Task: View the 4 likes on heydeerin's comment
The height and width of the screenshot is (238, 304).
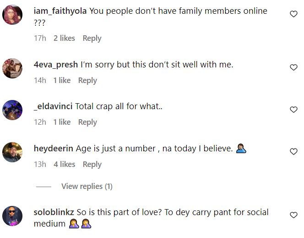Action: (64, 164)
